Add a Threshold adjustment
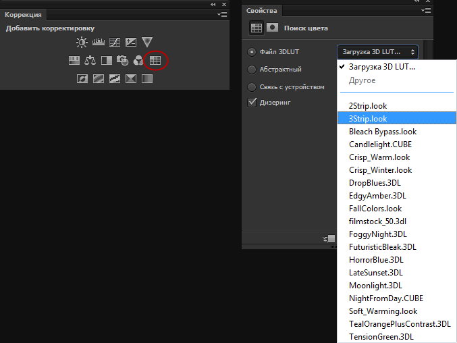This screenshot has height=343, width=457. [115, 79]
